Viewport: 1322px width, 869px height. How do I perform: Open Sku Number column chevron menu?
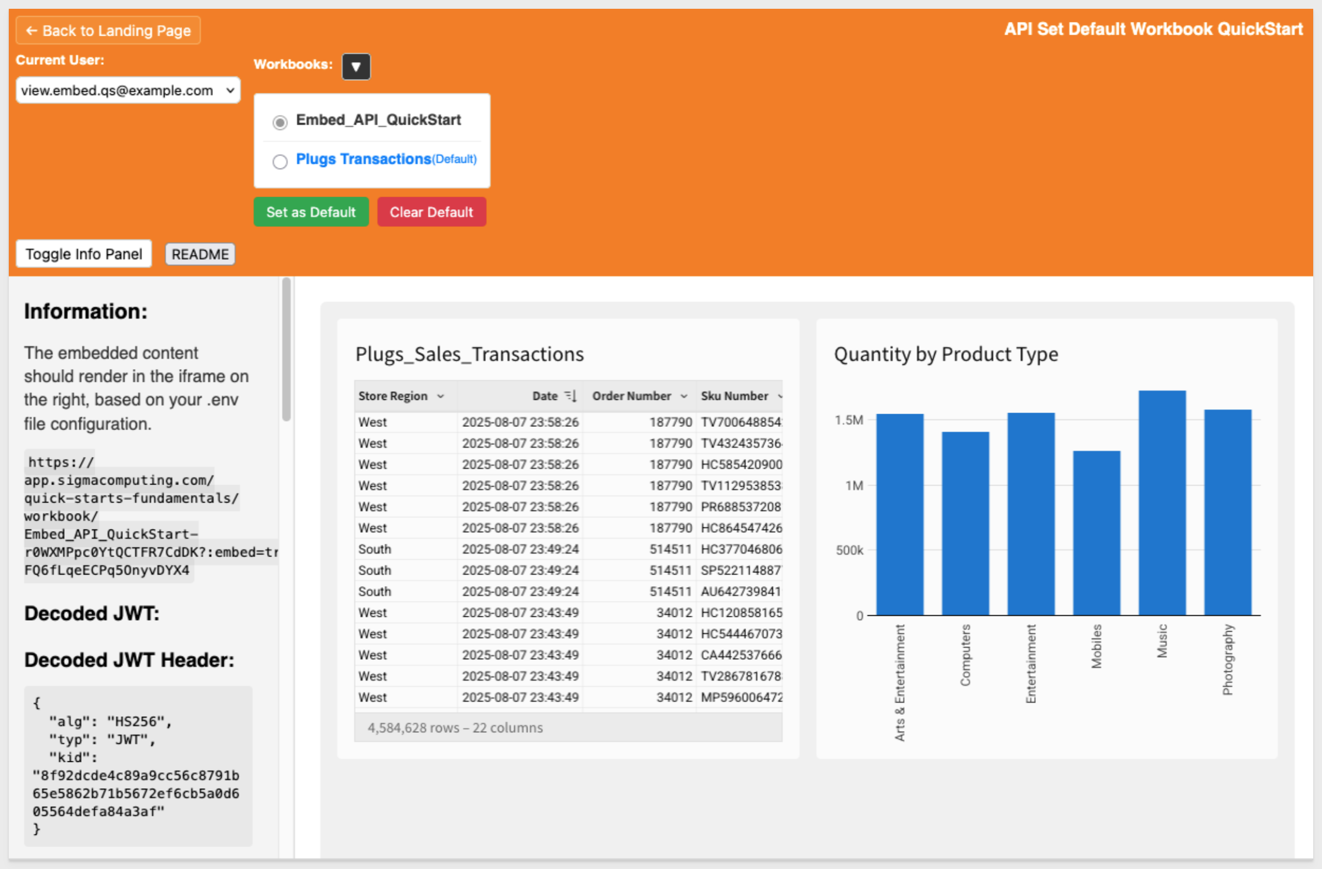coord(780,396)
